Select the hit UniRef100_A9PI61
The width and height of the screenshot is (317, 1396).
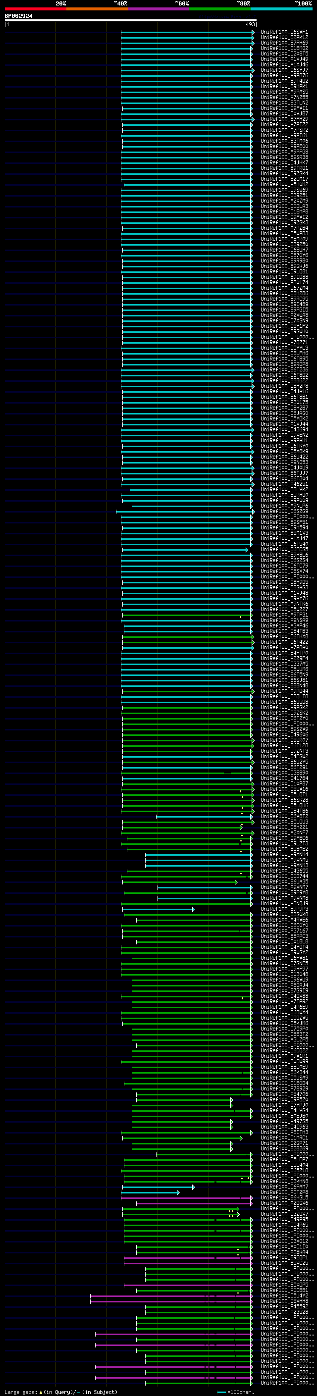coord(284,136)
